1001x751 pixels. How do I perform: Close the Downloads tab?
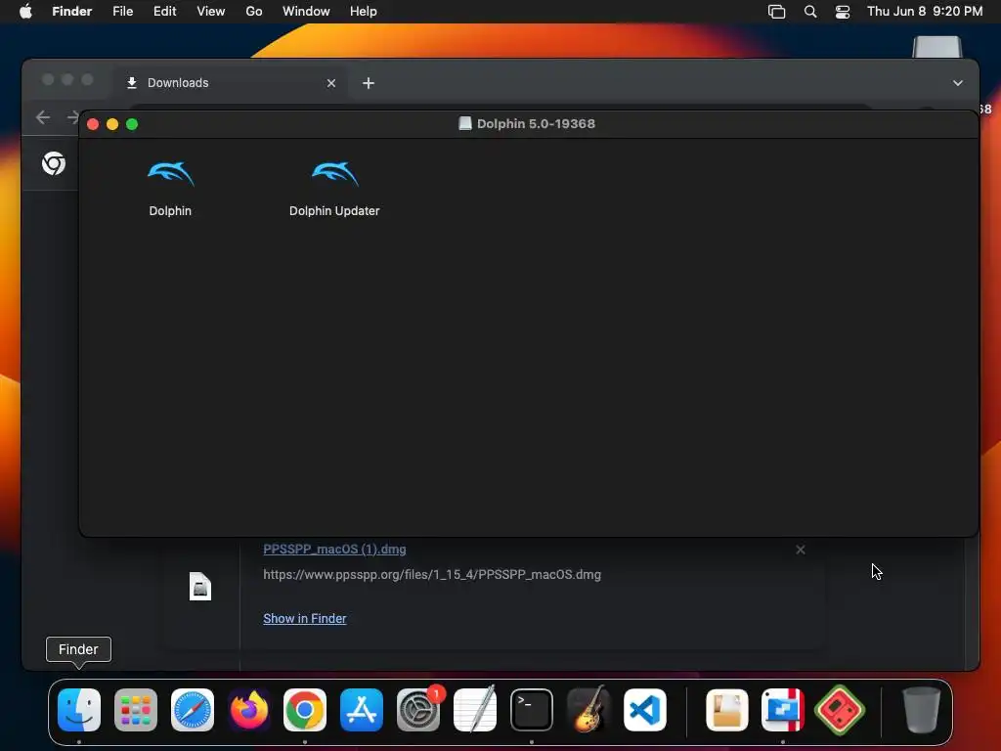pos(331,83)
